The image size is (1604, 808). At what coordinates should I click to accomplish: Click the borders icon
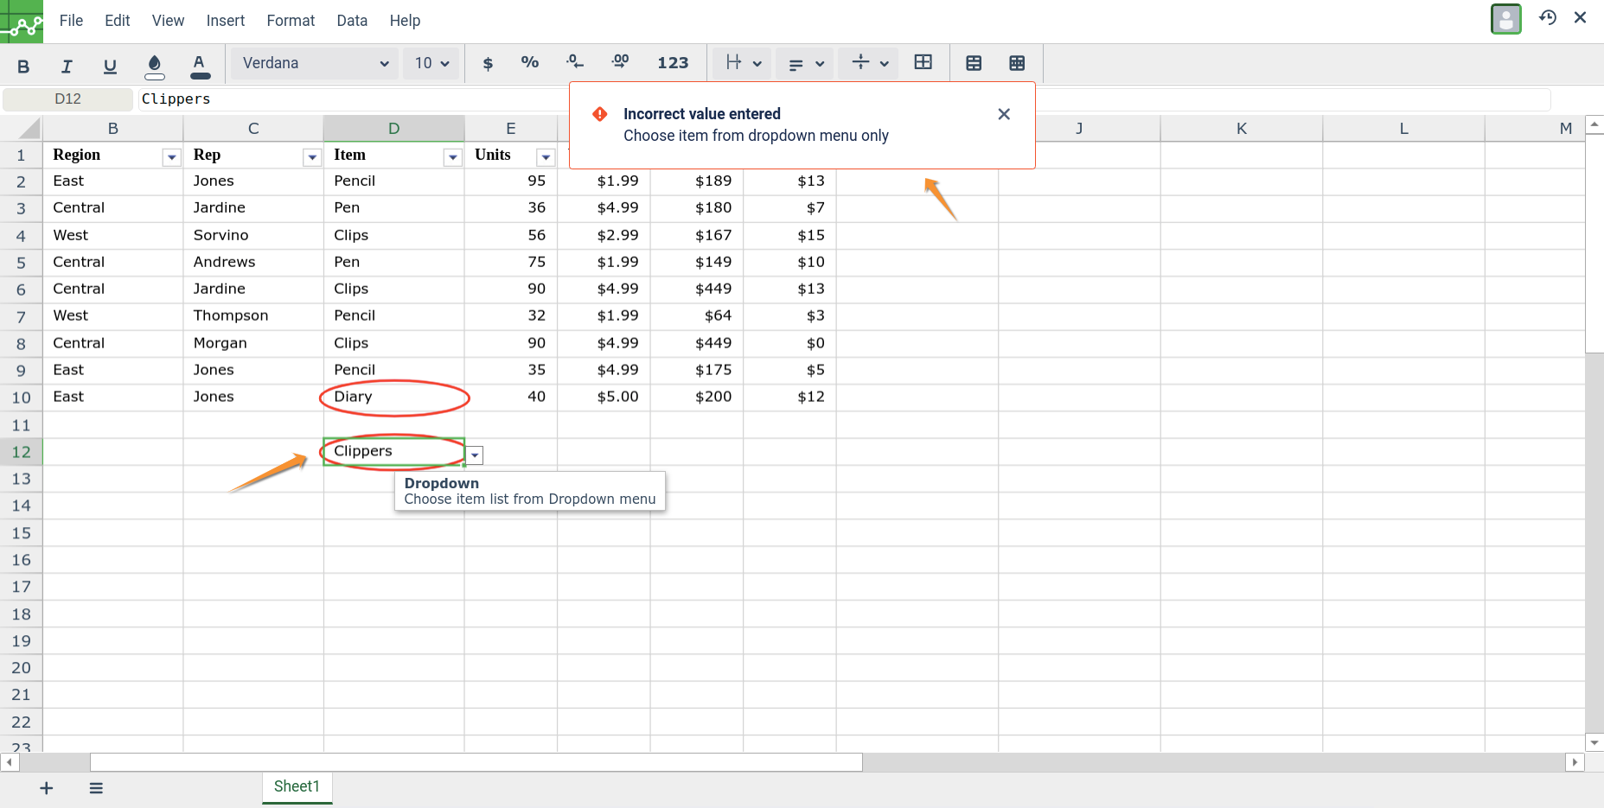[x=923, y=62]
